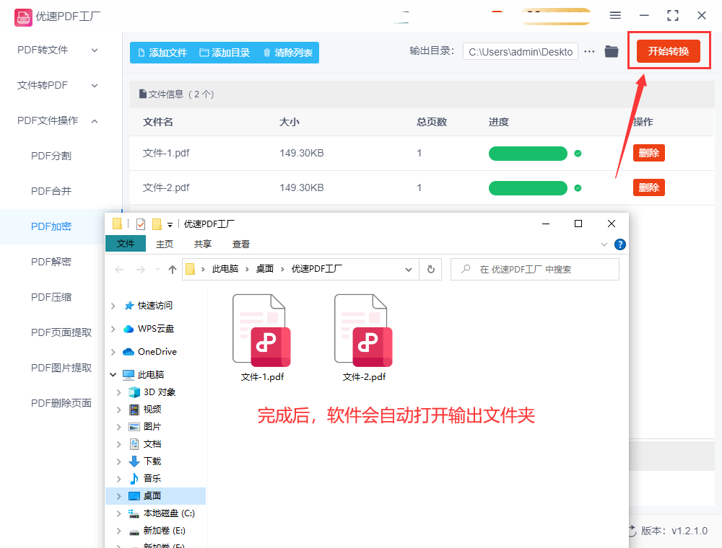722x548 pixels.
Task: Open recent locations dropdown beside forward arrow
Action: (x=157, y=270)
